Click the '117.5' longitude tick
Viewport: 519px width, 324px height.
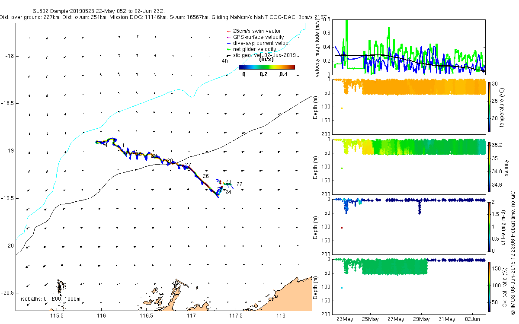click(x=236, y=316)
